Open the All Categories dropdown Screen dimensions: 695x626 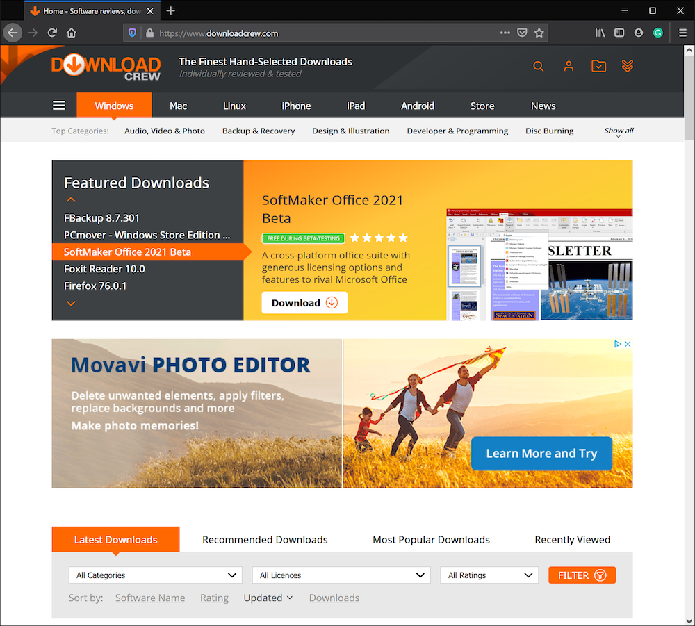pyautogui.click(x=156, y=575)
